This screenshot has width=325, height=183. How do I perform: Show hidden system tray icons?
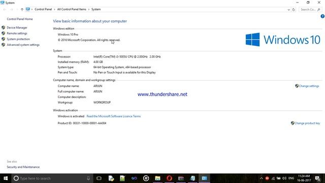(262, 178)
